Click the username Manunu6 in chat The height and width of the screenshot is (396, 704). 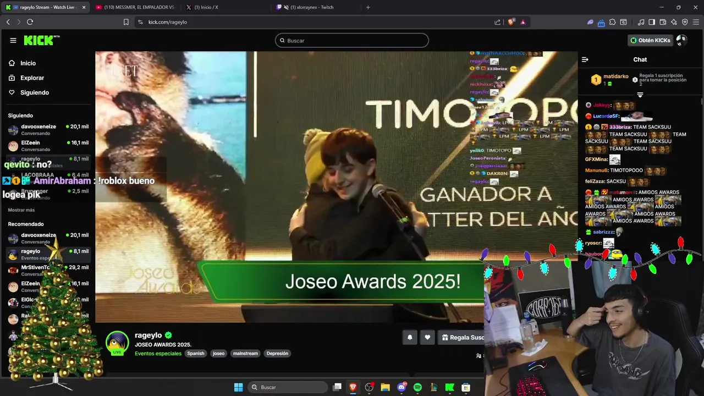(597, 170)
